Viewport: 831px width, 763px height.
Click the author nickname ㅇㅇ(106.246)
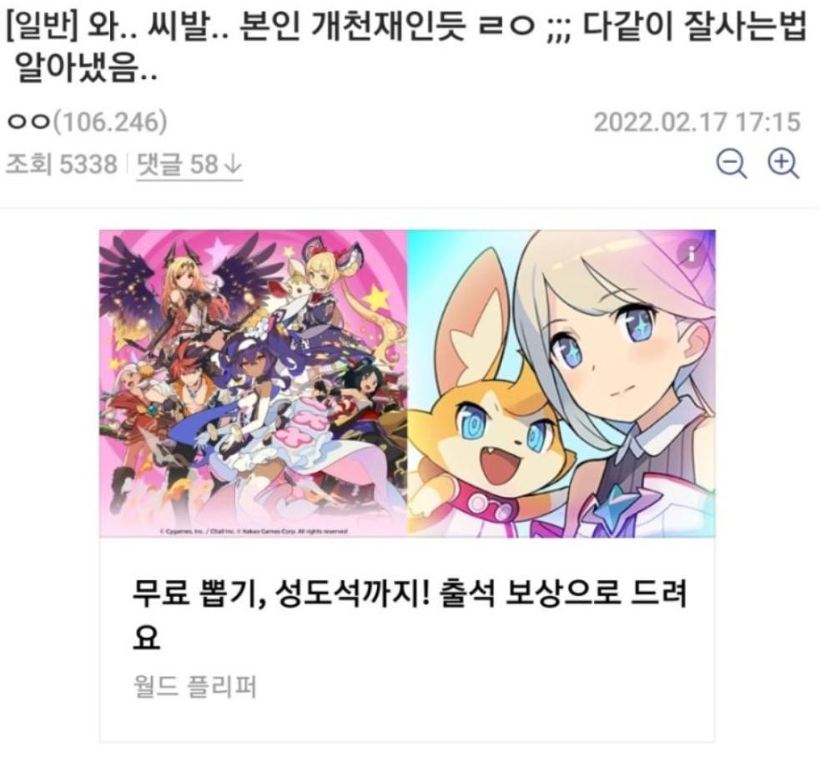pyautogui.click(x=87, y=121)
